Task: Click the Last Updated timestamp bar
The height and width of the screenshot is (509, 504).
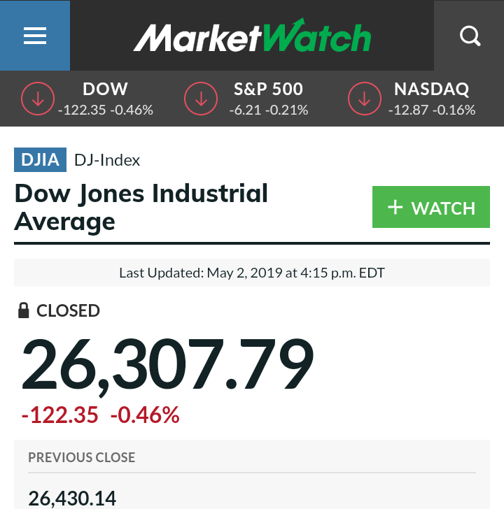Action: click(x=252, y=273)
